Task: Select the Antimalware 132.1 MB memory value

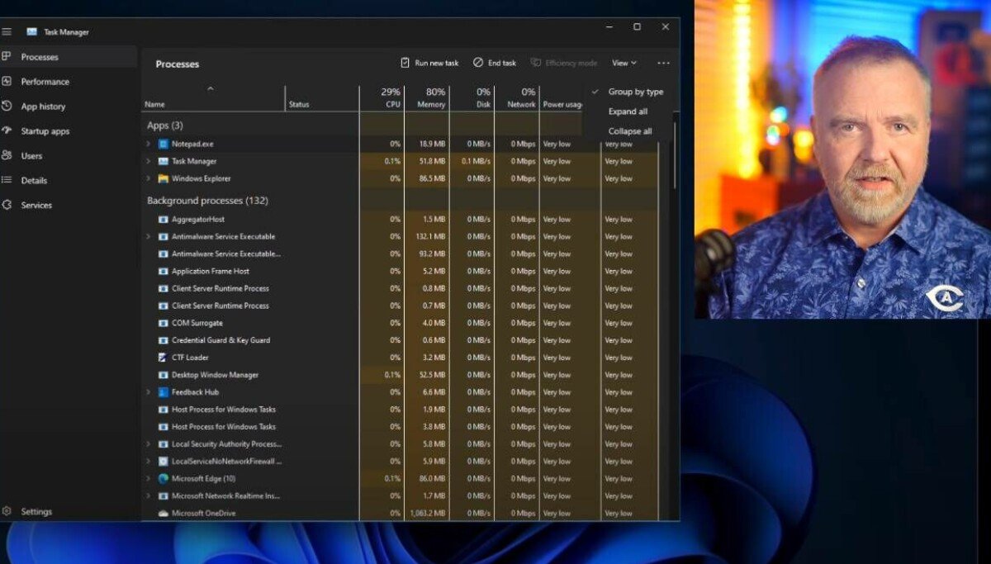Action: tap(427, 236)
